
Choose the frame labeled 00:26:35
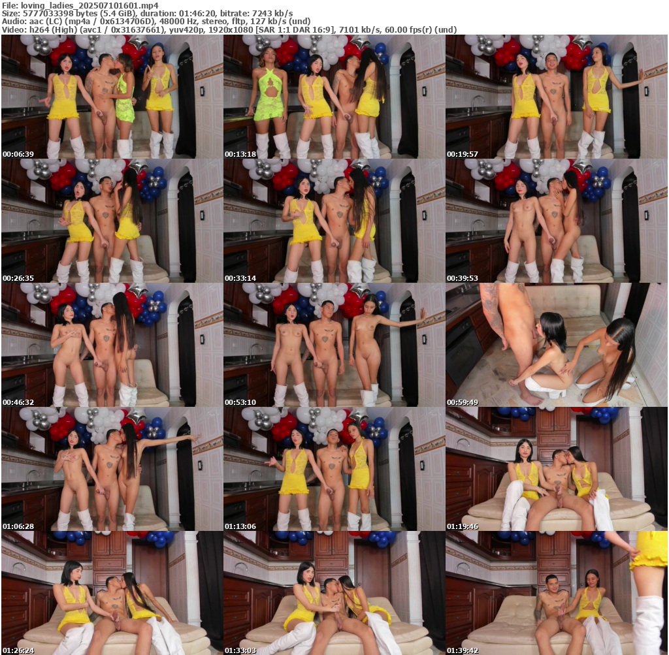point(112,221)
